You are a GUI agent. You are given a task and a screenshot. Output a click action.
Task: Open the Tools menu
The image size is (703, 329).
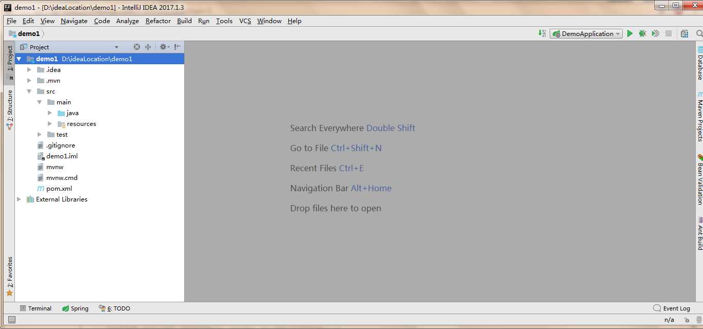(x=224, y=21)
